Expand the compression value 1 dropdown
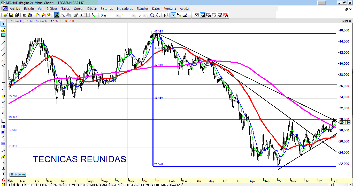The height and width of the screenshot is (186, 353). [x=133, y=15]
